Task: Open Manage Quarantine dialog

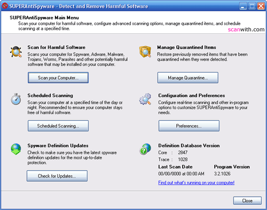Action: (188, 78)
